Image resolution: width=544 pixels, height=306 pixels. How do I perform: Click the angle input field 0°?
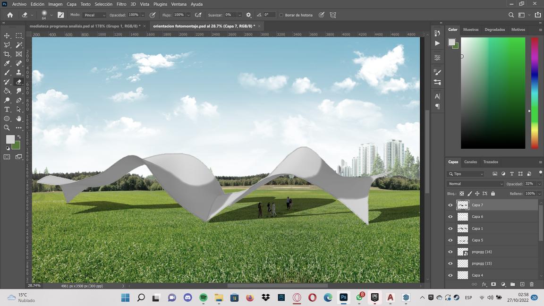coord(269,15)
